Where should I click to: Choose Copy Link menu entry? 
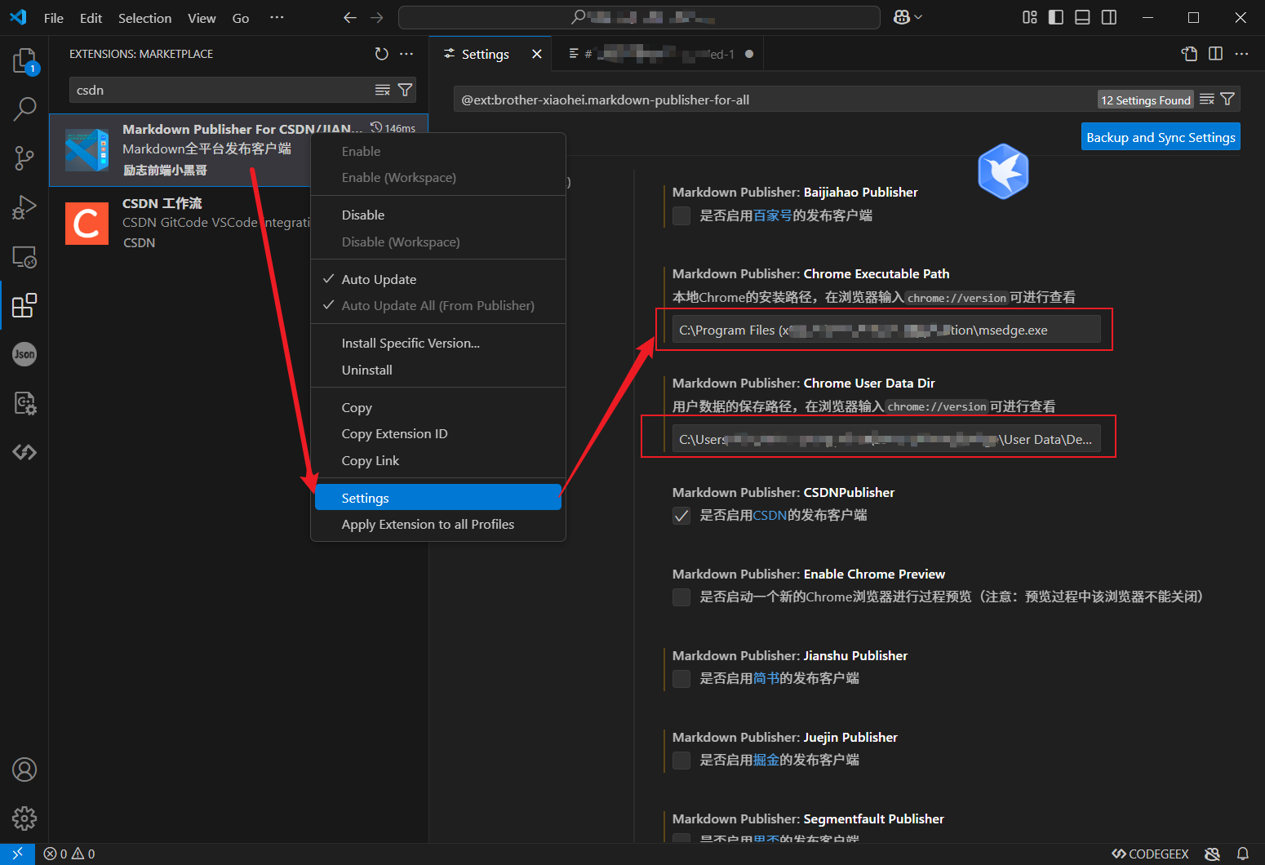coord(437,460)
